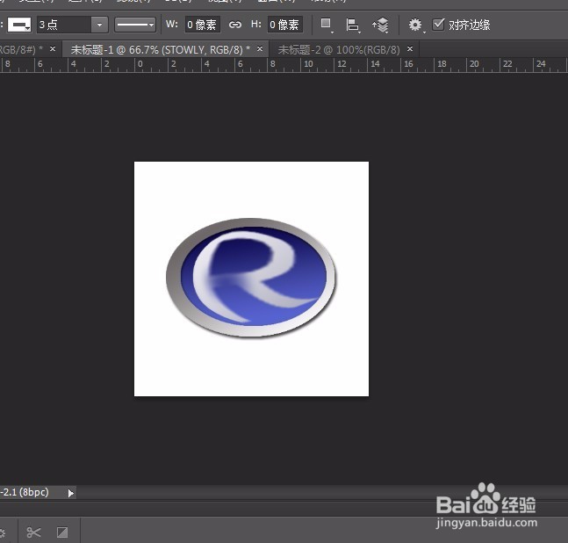
Task: Click the status bar arrow next to 8bpc
Action: point(70,493)
